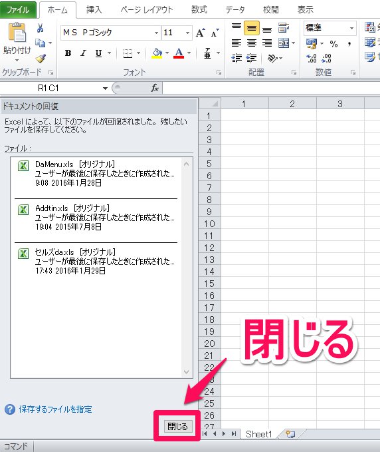Screen dimensions: 380x452
Task: Switch to the 数式 tab
Action: (199, 10)
